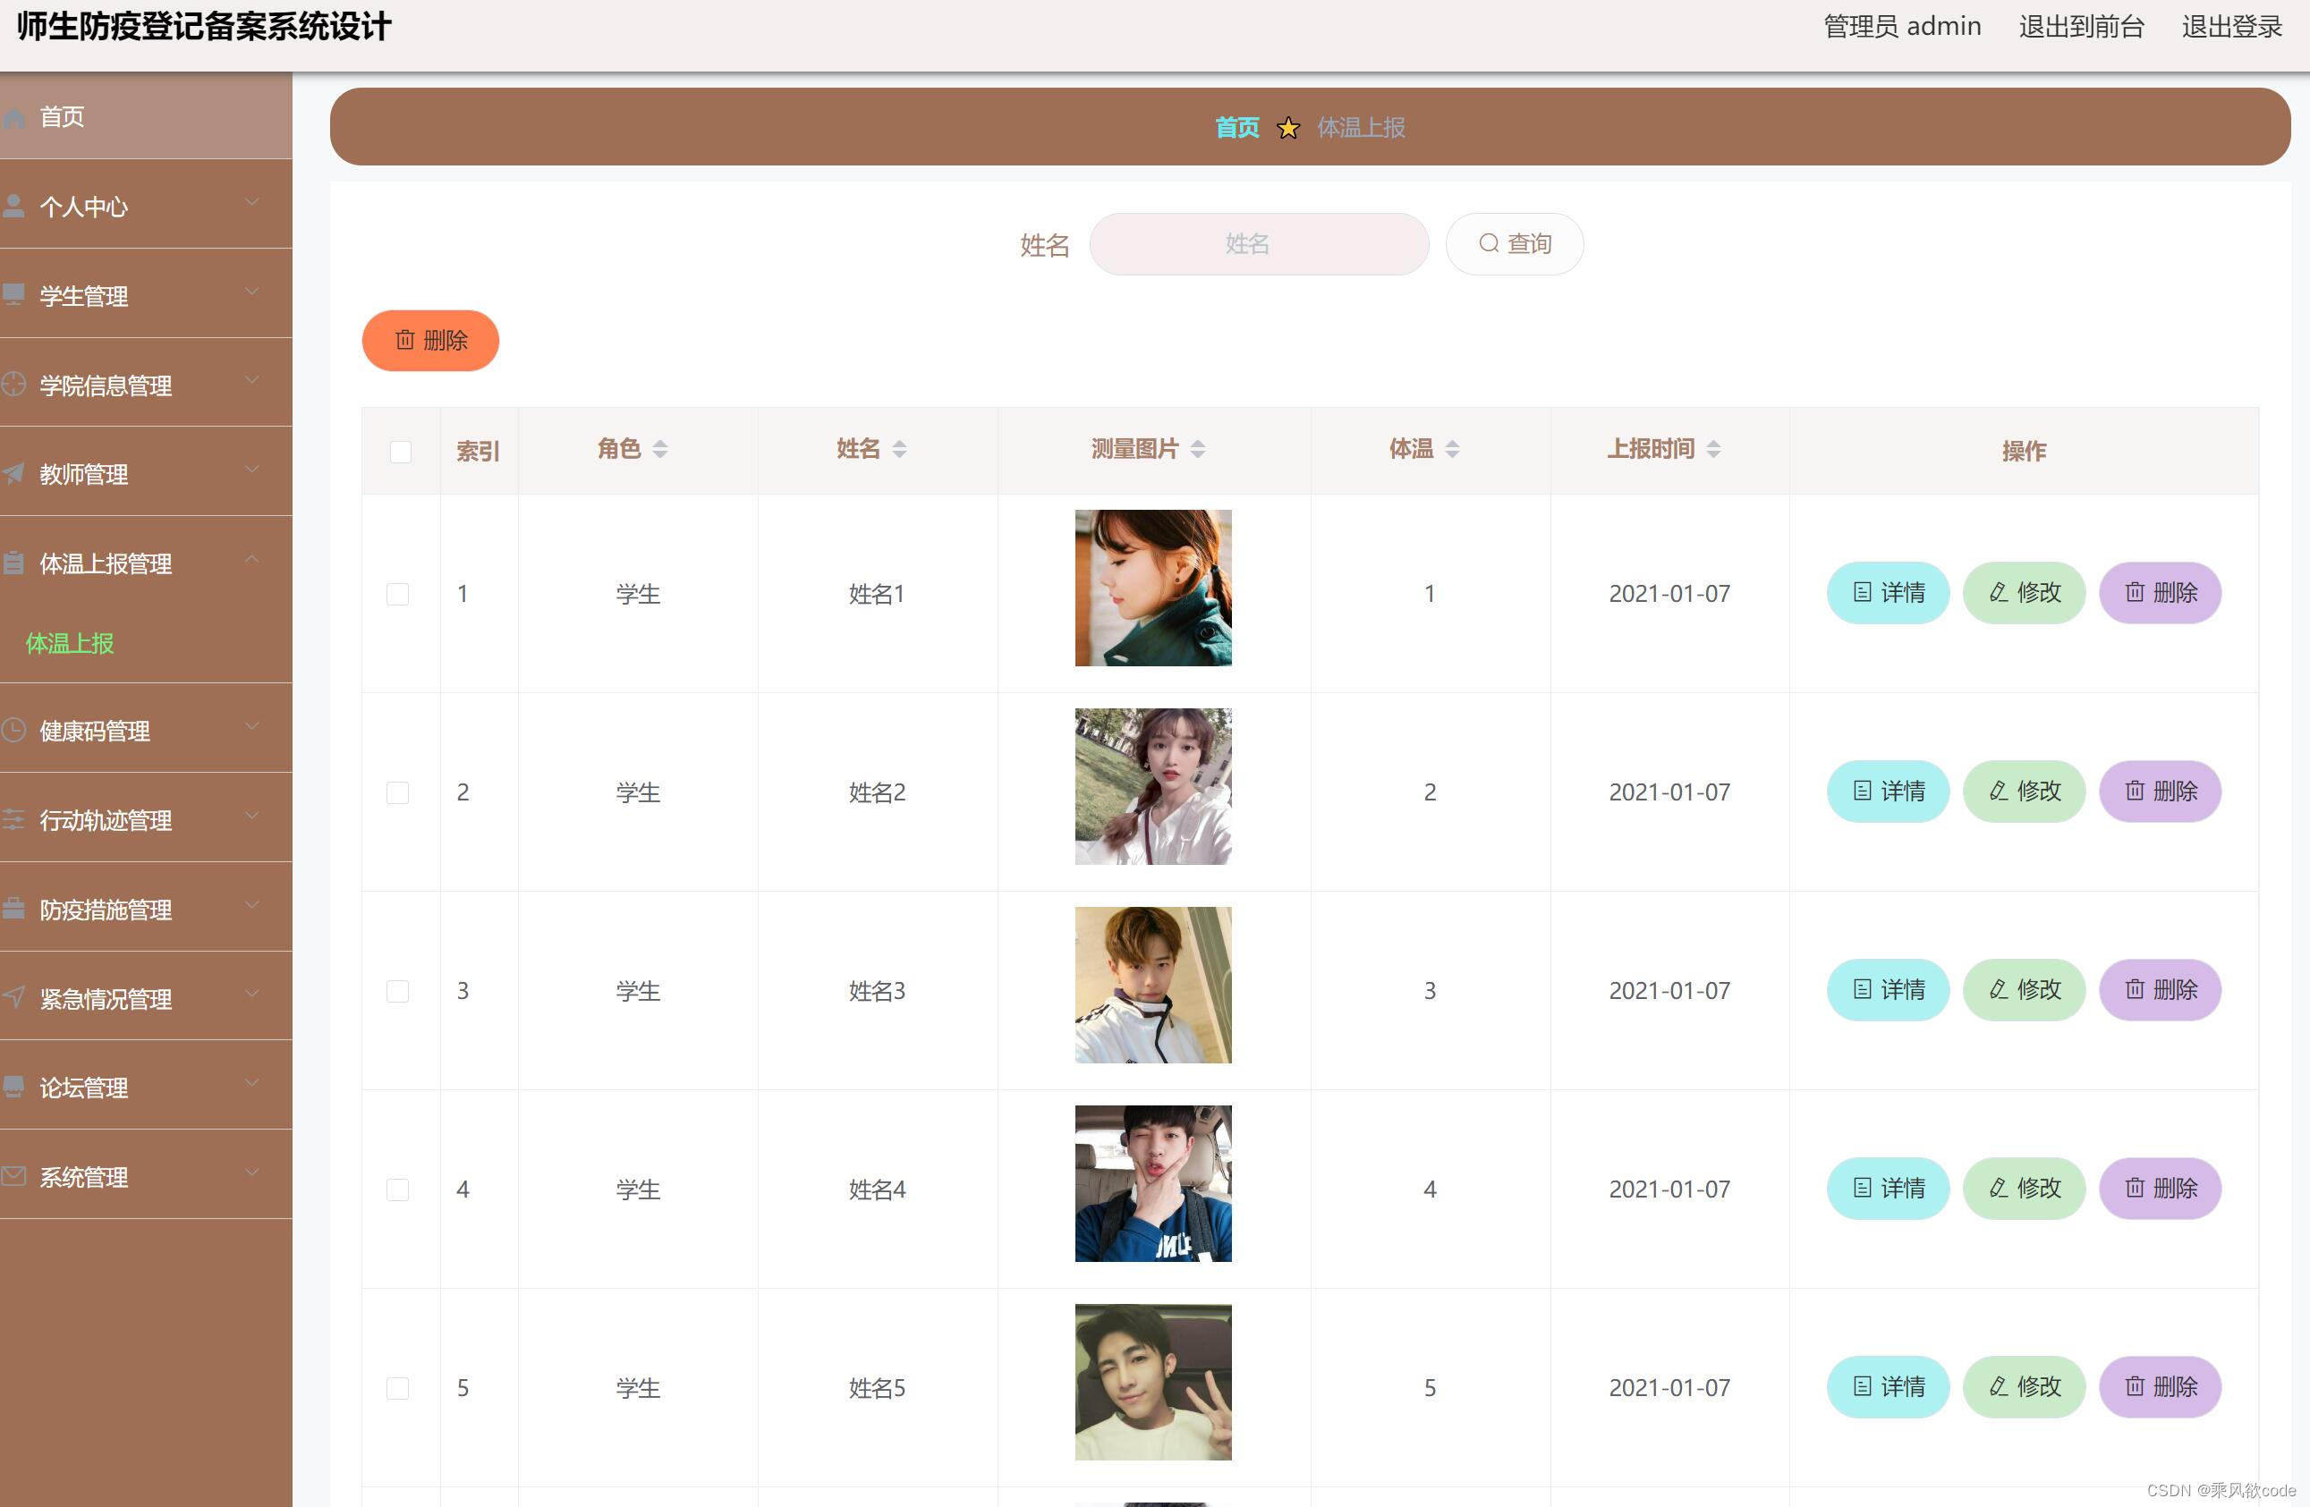Image resolution: width=2310 pixels, height=1507 pixels.
Task: Click the envelope icon beside 系统管理
Action: pyautogui.click(x=13, y=1176)
